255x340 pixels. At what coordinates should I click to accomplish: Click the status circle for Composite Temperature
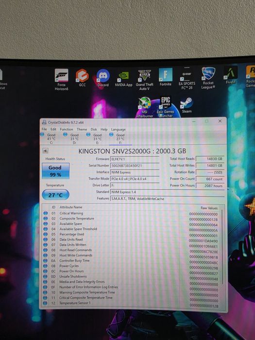(46, 219)
